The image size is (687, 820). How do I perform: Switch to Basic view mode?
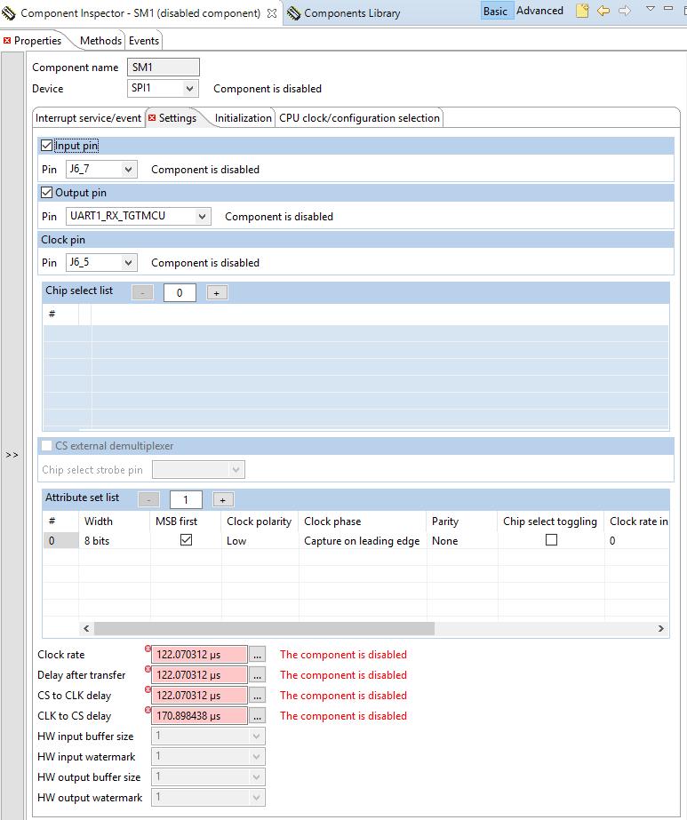pyautogui.click(x=495, y=11)
